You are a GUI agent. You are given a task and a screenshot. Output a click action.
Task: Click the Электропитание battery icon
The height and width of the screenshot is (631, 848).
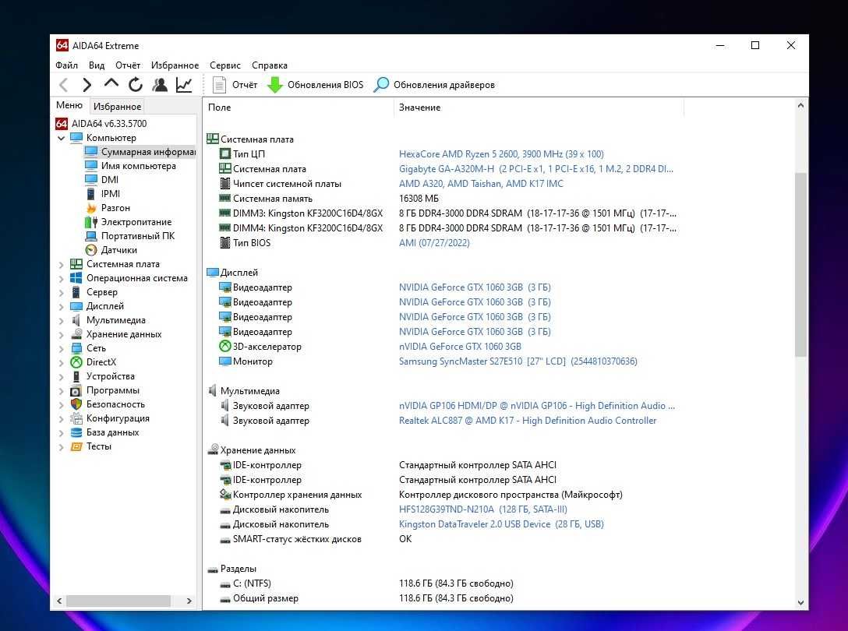[x=91, y=222]
